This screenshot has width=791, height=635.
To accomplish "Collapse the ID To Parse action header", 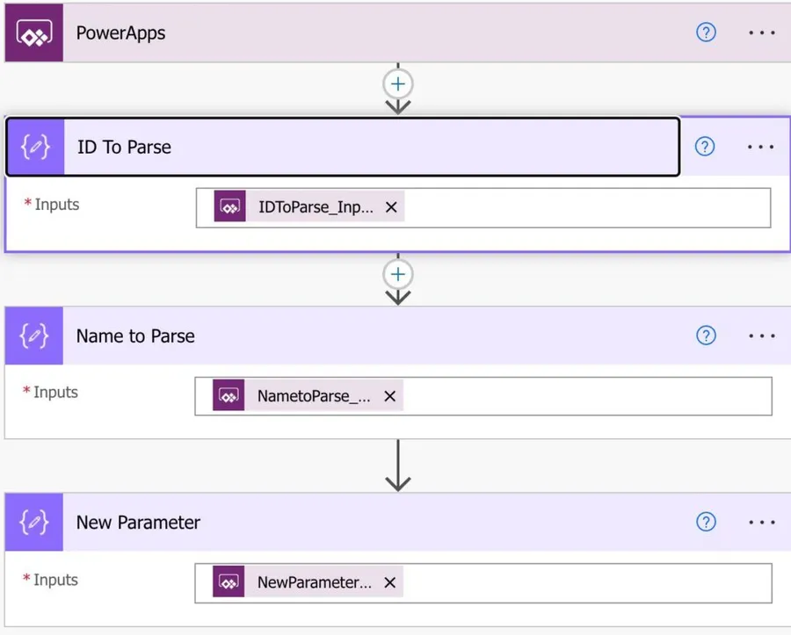I will click(x=352, y=147).
